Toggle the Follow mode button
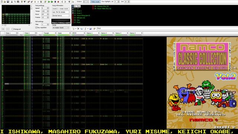The image size is (238, 134). [x=95, y=1]
